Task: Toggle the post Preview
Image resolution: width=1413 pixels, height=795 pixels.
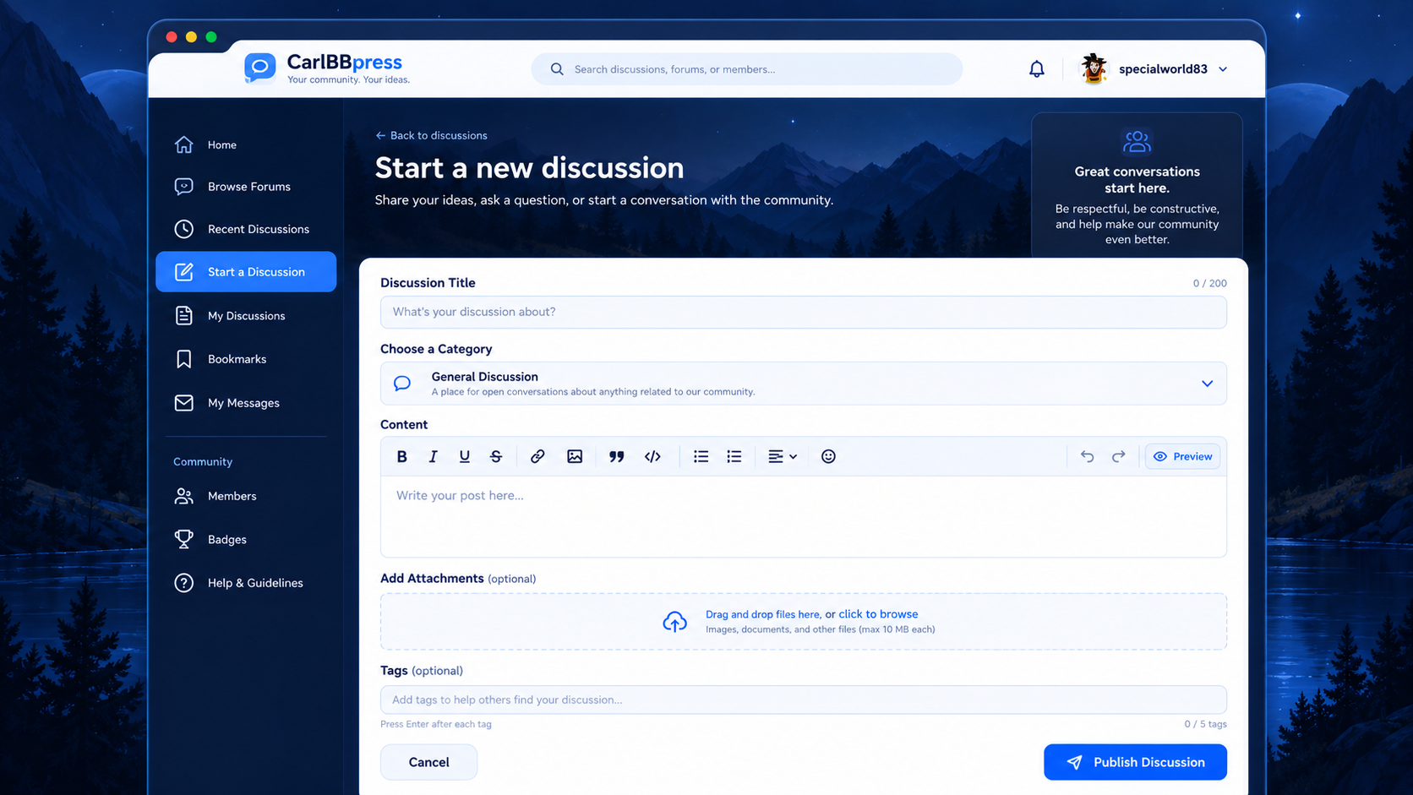Action: coord(1182,456)
